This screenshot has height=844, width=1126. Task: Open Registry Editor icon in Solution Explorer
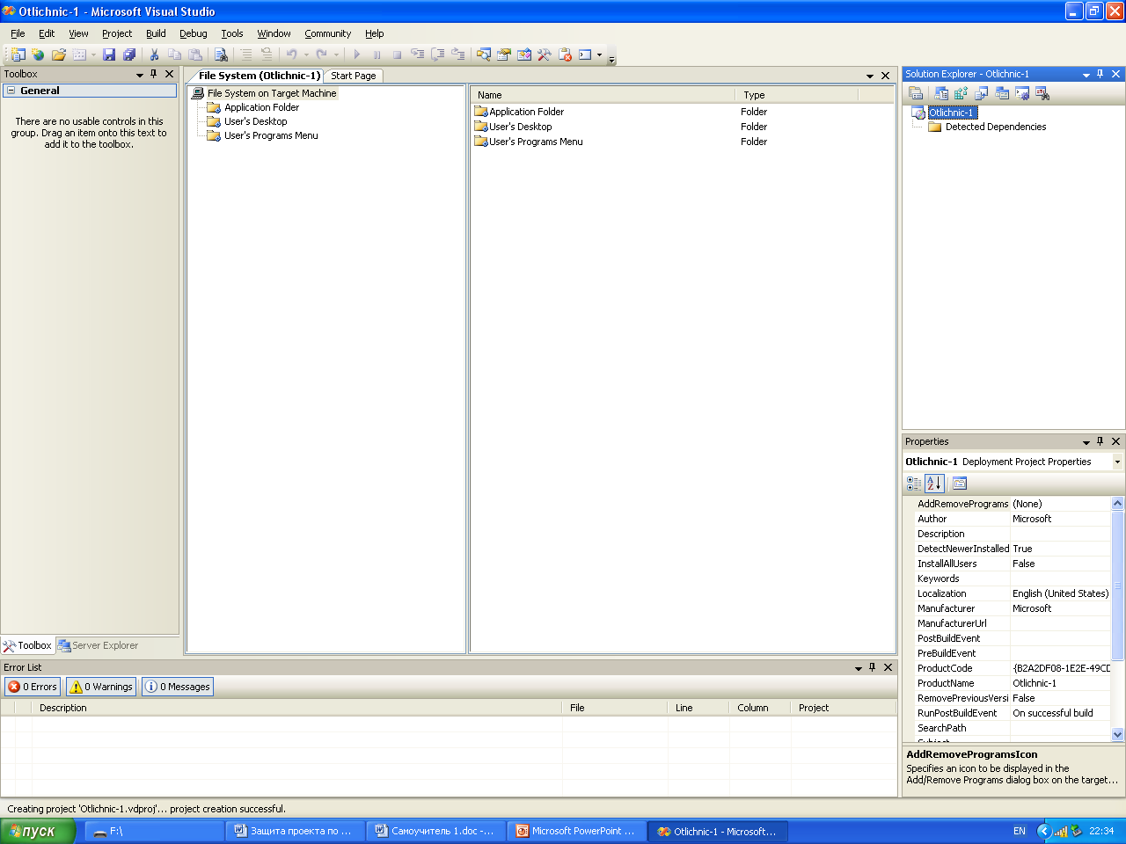[x=961, y=93]
